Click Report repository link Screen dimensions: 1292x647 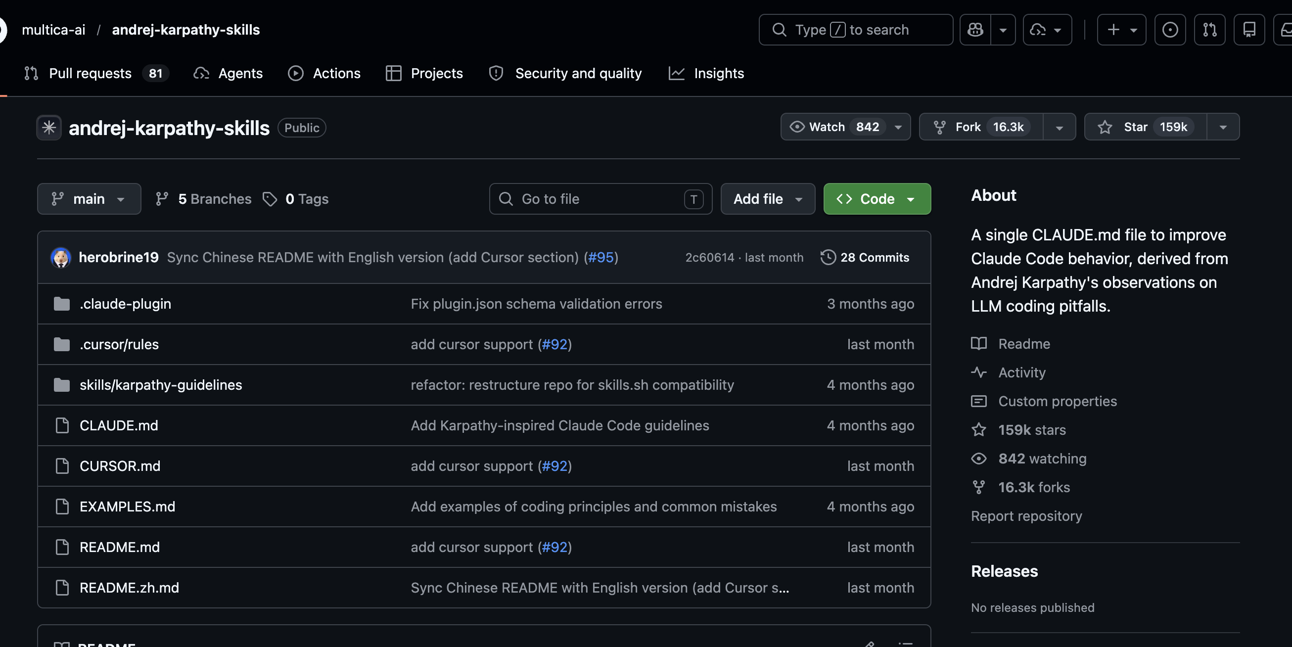point(1027,516)
